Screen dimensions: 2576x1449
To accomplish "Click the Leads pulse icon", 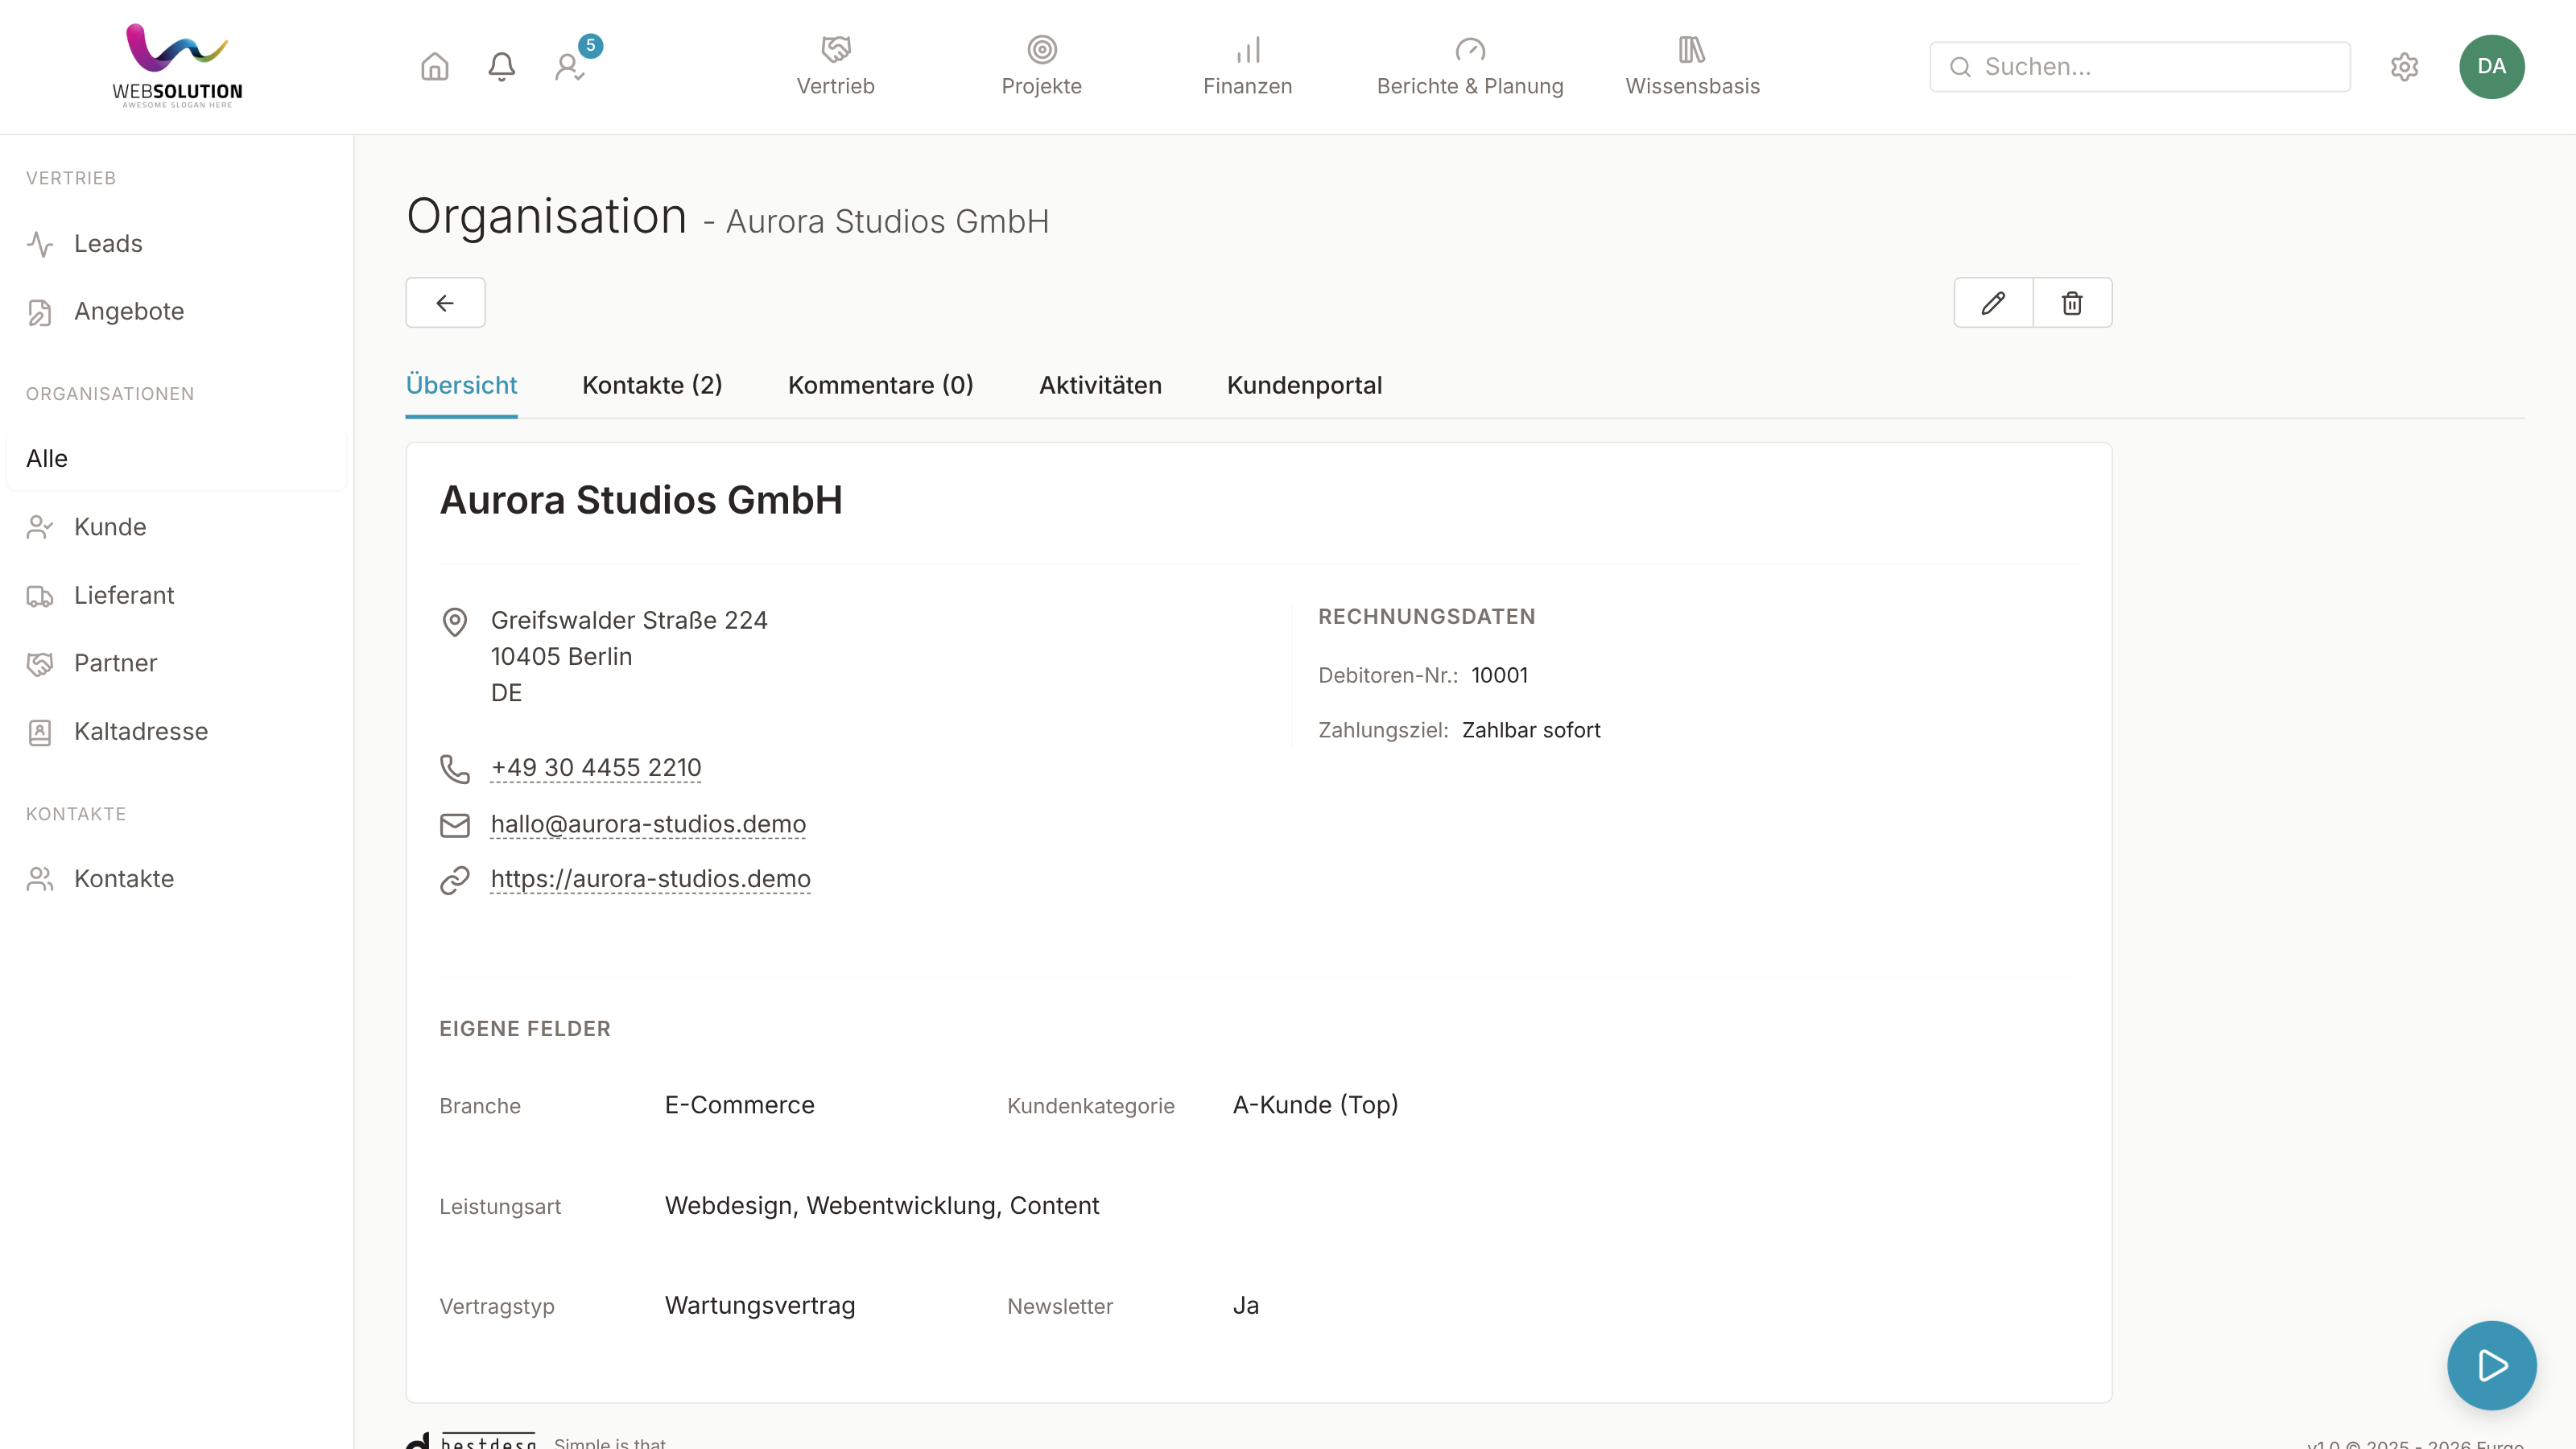I will (40, 244).
